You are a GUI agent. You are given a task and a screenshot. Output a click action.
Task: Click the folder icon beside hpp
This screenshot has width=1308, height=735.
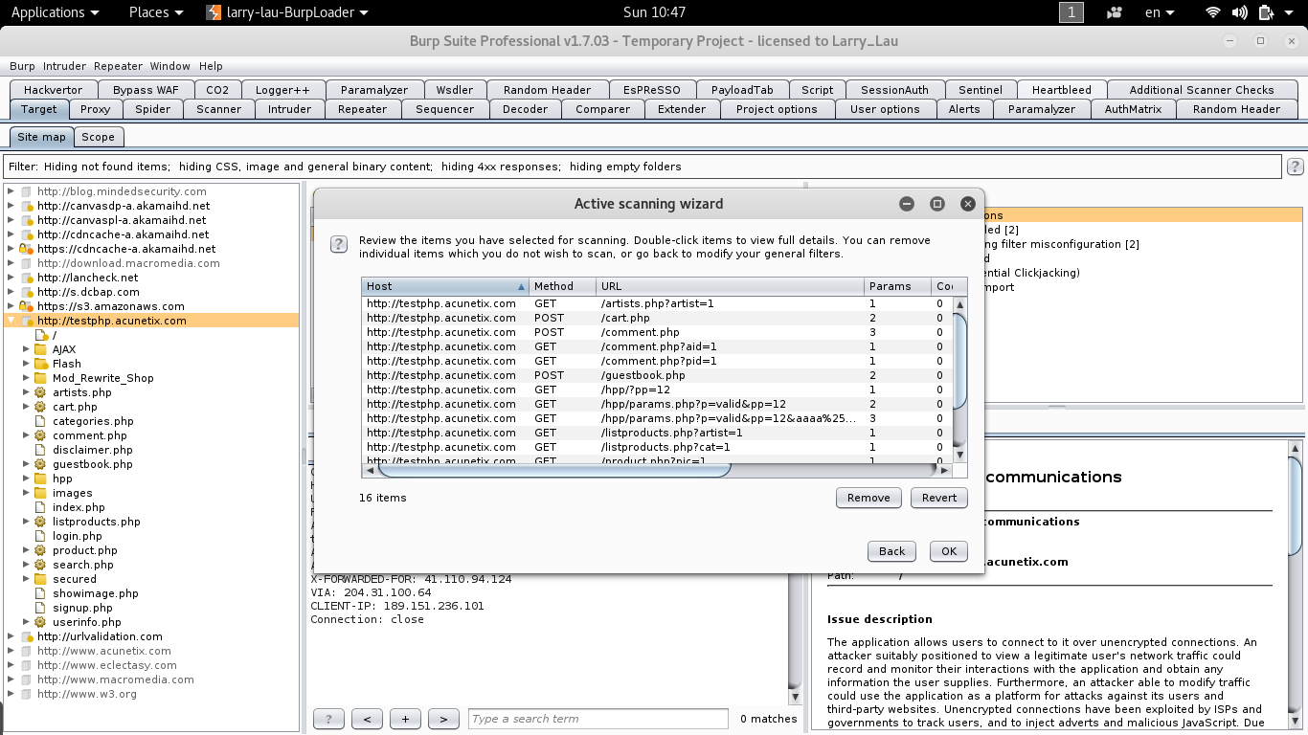41,479
